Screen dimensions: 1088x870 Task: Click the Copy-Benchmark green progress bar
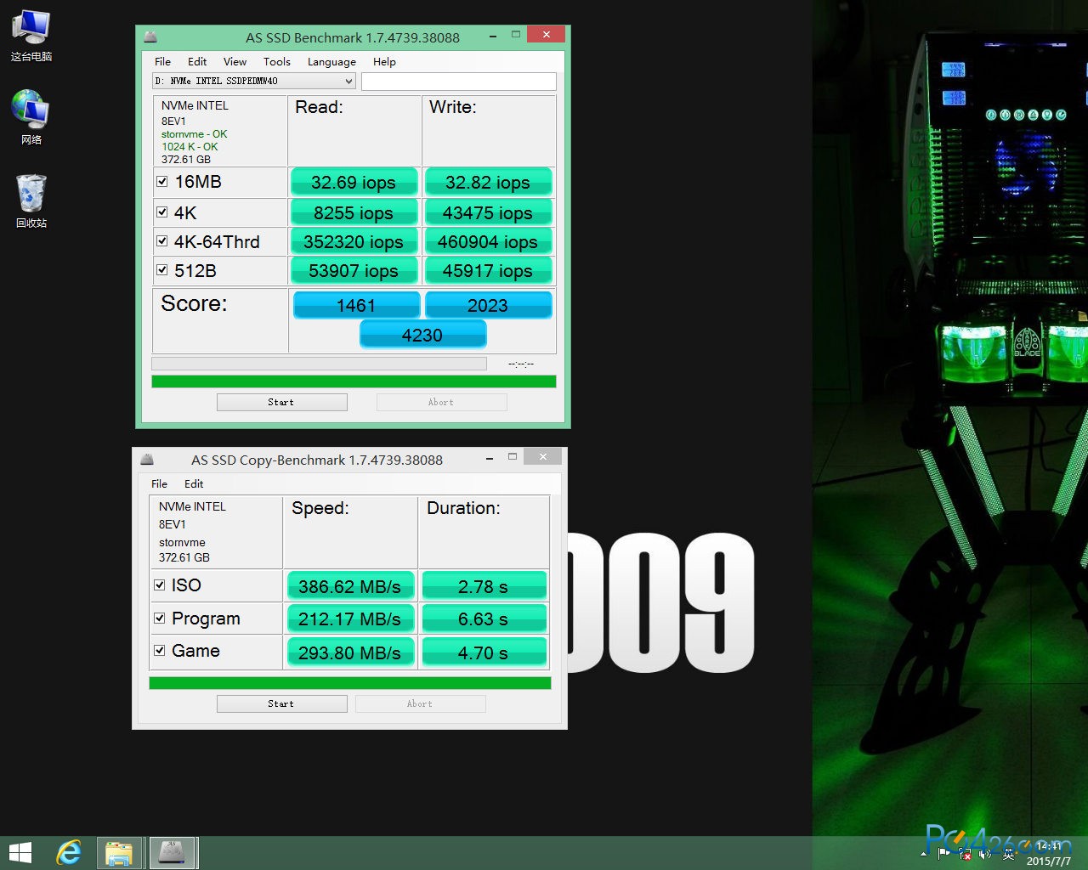(x=349, y=683)
